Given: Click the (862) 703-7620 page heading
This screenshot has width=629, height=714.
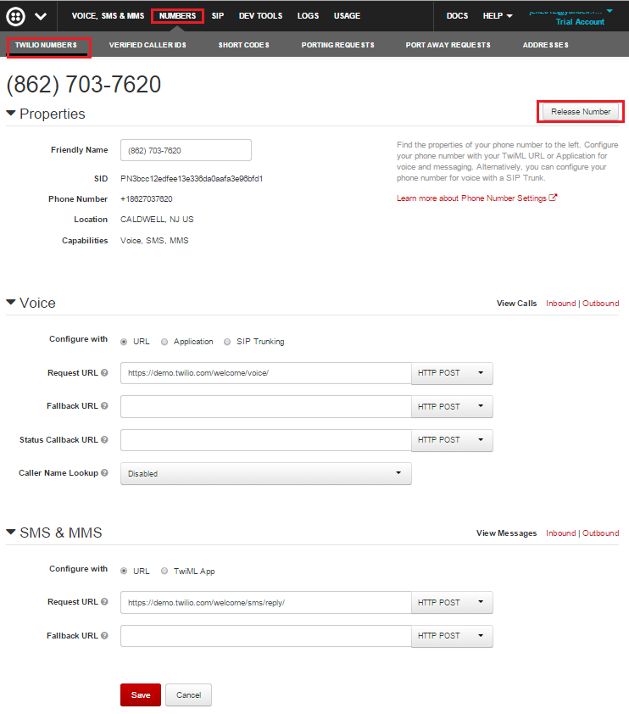Looking at the screenshot, I should (x=84, y=85).
